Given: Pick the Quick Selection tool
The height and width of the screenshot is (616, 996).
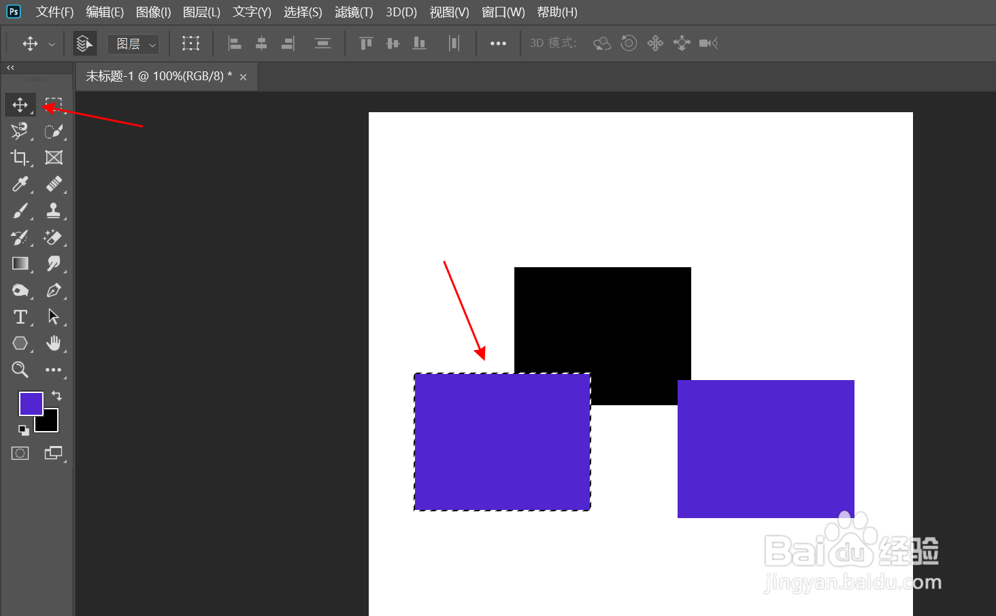Looking at the screenshot, I should 54,131.
